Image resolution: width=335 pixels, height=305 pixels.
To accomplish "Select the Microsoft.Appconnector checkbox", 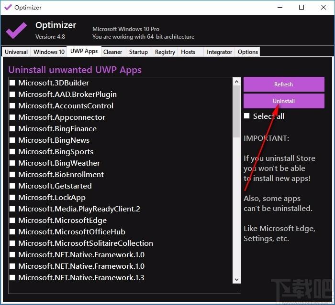I will [x=12, y=117].
